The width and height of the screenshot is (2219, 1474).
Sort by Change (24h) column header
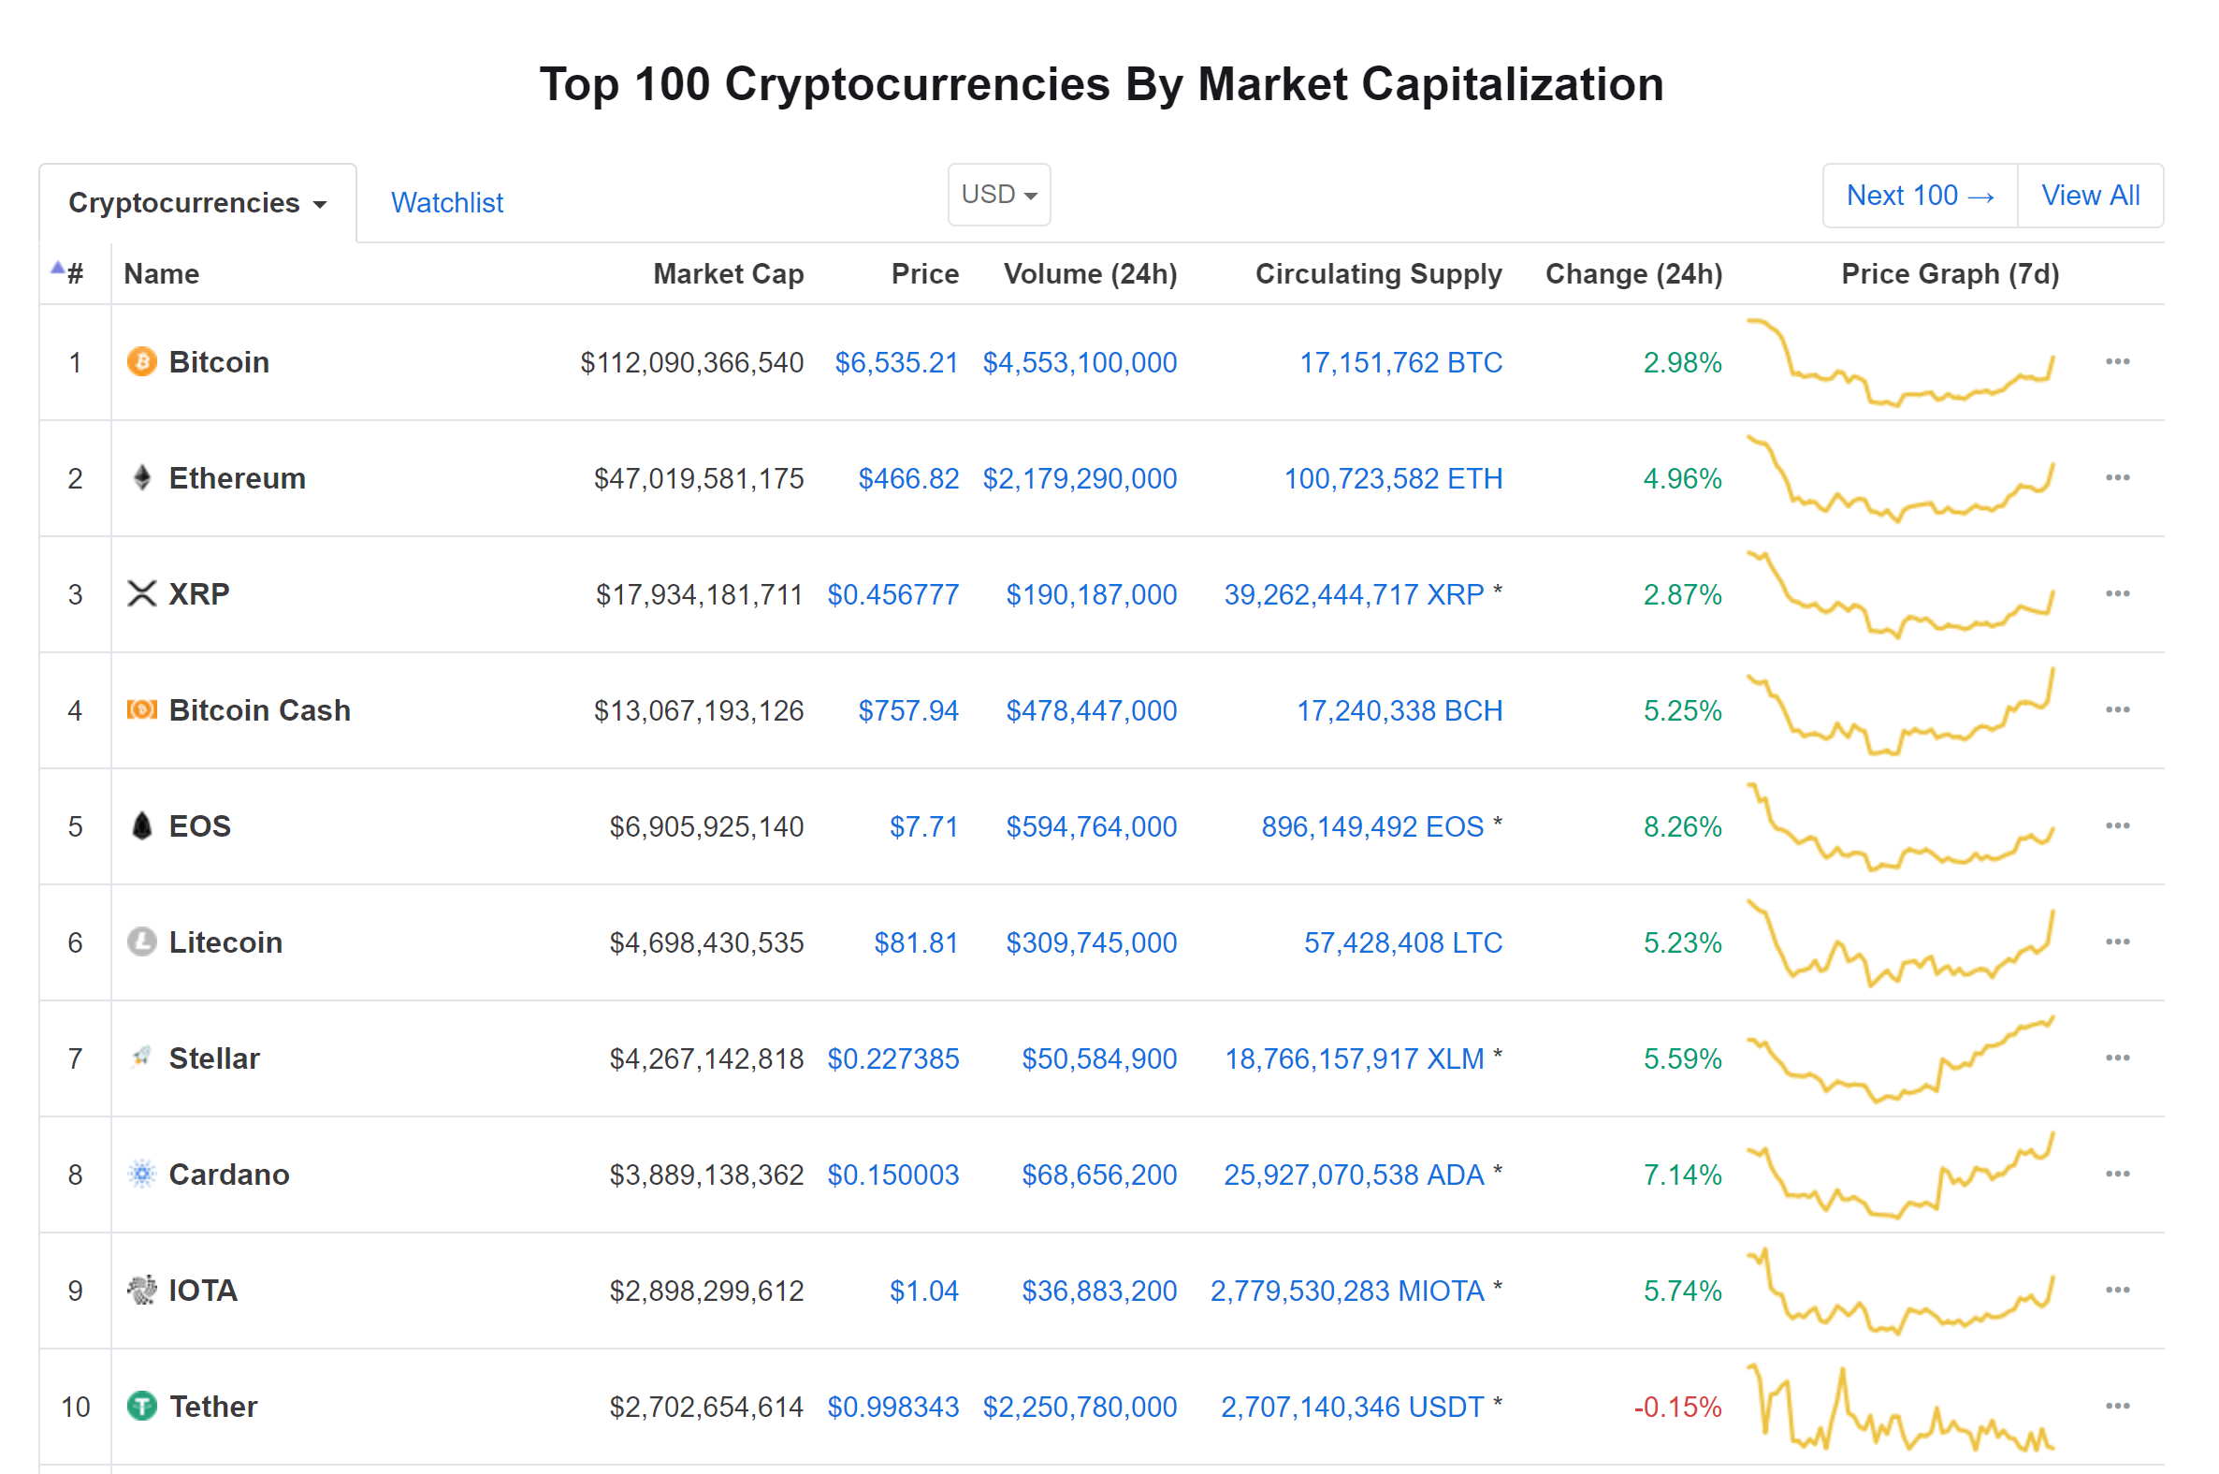(x=1633, y=273)
